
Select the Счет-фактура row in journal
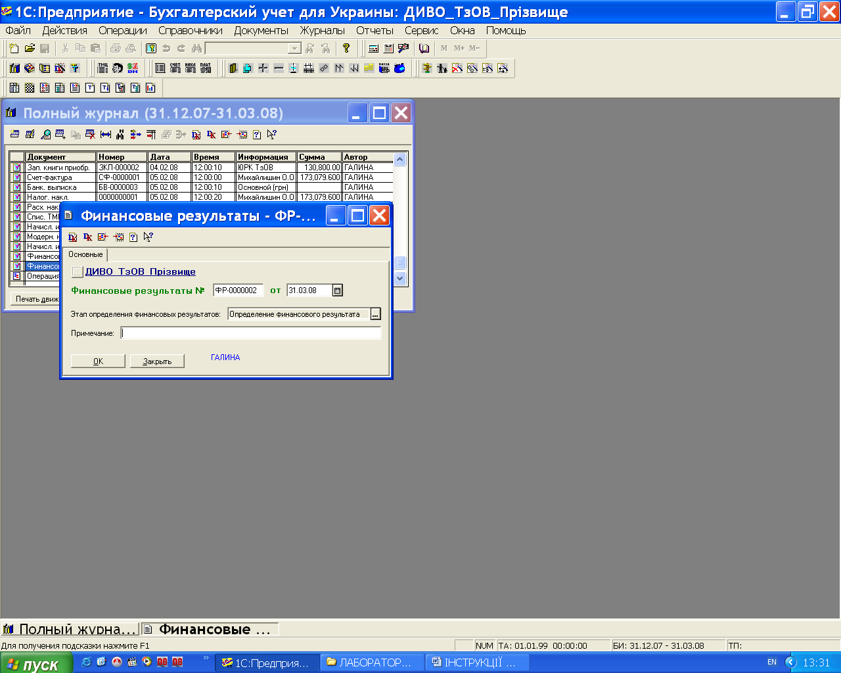click(201, 177)
